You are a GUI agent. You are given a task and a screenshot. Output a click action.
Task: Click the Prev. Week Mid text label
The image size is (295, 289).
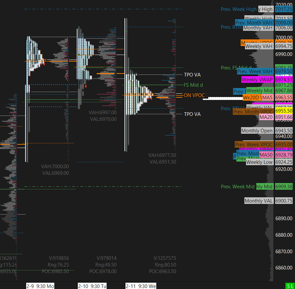(x=237, y=187)
